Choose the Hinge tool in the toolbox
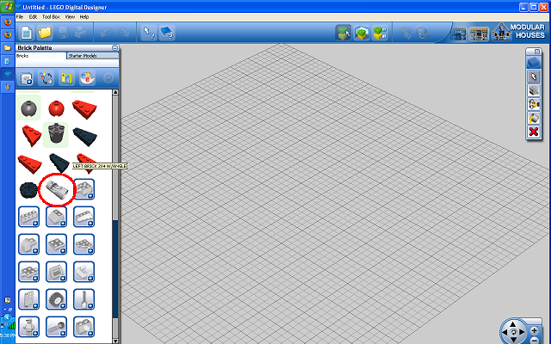Image resolution: width=551 pixels, height=344 pixels. click(534, 104)
